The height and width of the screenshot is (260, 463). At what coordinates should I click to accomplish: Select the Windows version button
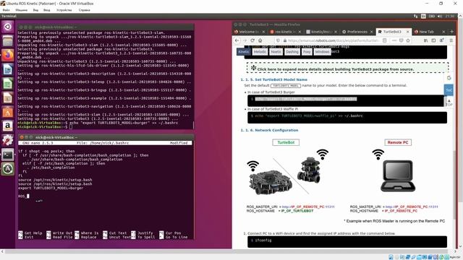(x=322, y=51)
